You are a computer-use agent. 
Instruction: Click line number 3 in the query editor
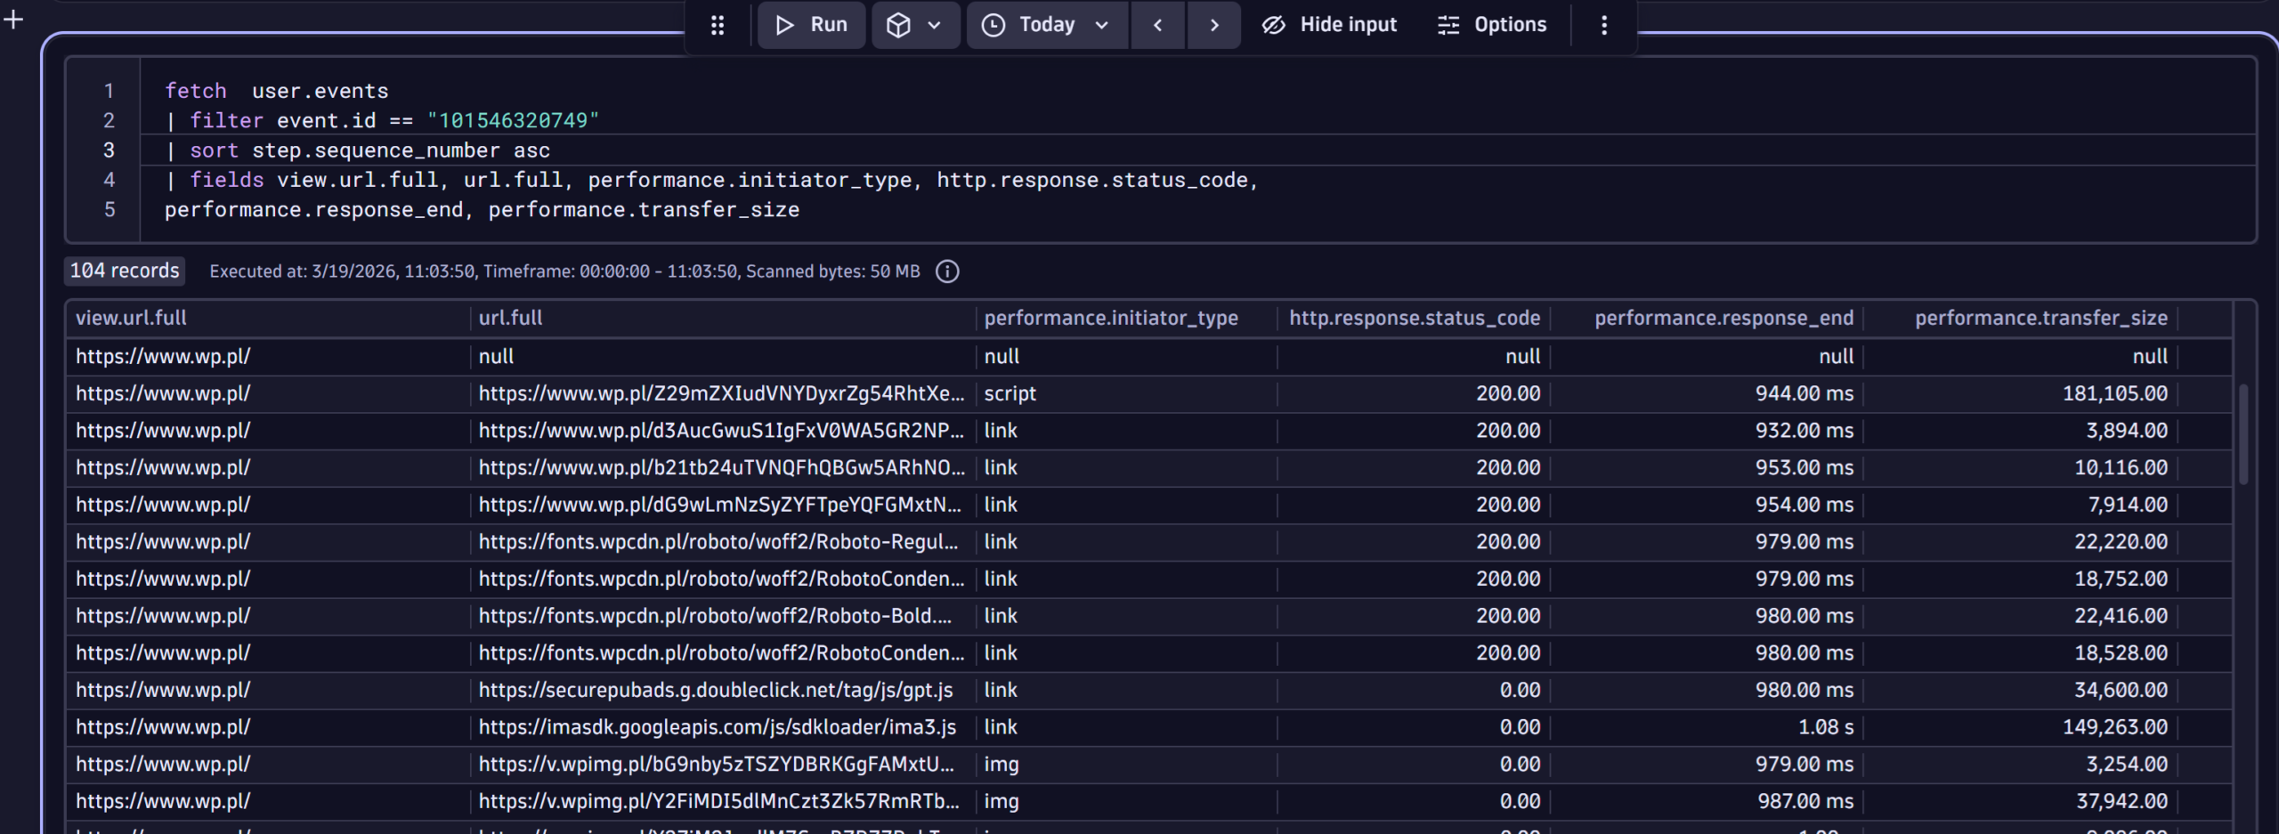coord(109,150)
